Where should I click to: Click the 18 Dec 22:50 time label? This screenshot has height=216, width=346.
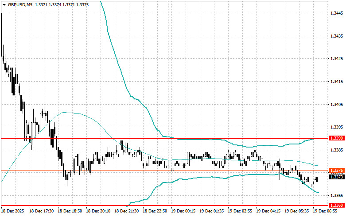point(155,211)
